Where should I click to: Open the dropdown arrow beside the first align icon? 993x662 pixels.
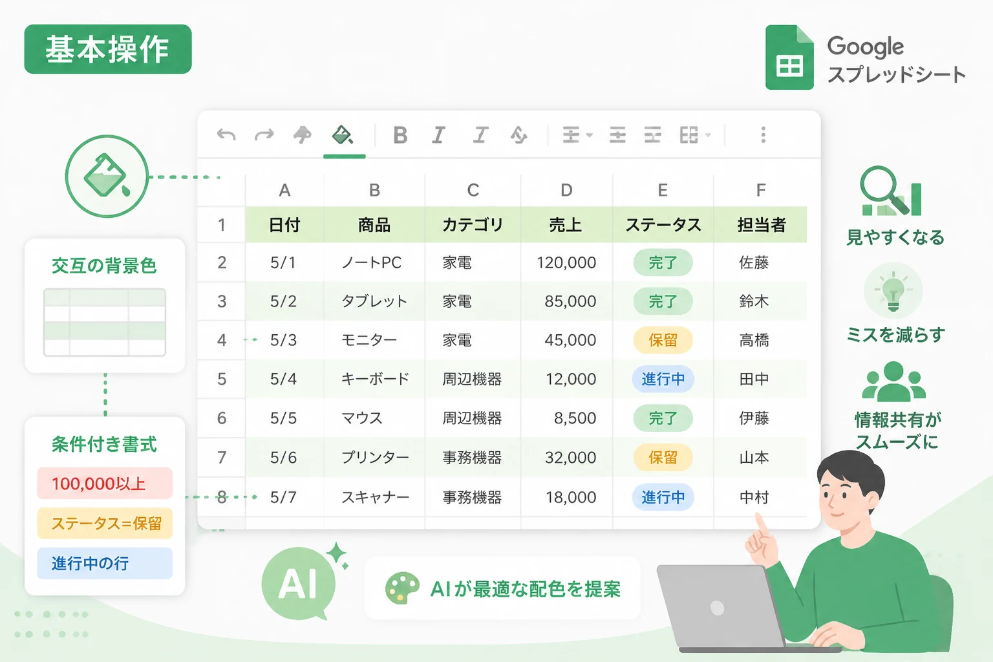pyautogui.click(x=589, y=136)
